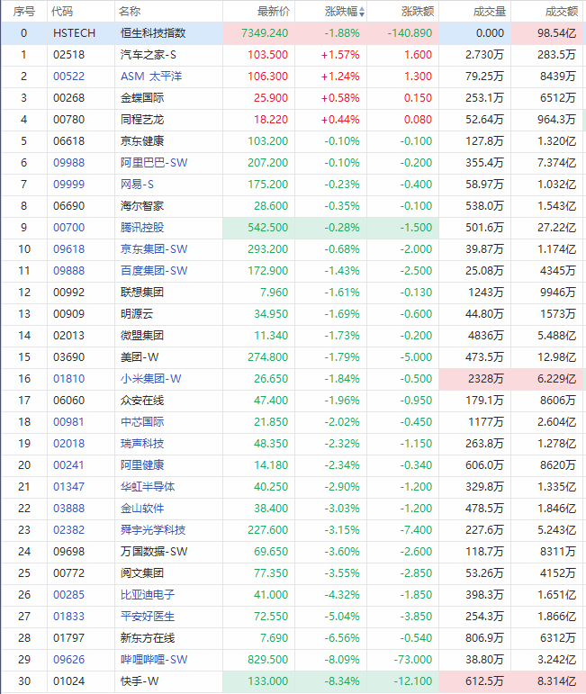Image resolution: width=586 pixels, height=694 pixels.
Task: Click 舜宇光学 change amount -7.400
Action: [416, 530]
